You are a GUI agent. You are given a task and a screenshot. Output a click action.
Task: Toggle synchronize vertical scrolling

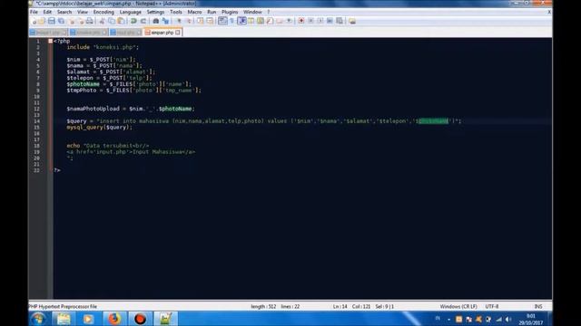(201, 21)
